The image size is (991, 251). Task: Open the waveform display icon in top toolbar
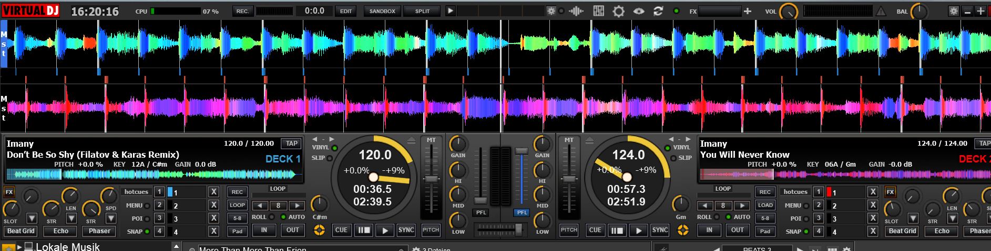(x=576, y=11)
